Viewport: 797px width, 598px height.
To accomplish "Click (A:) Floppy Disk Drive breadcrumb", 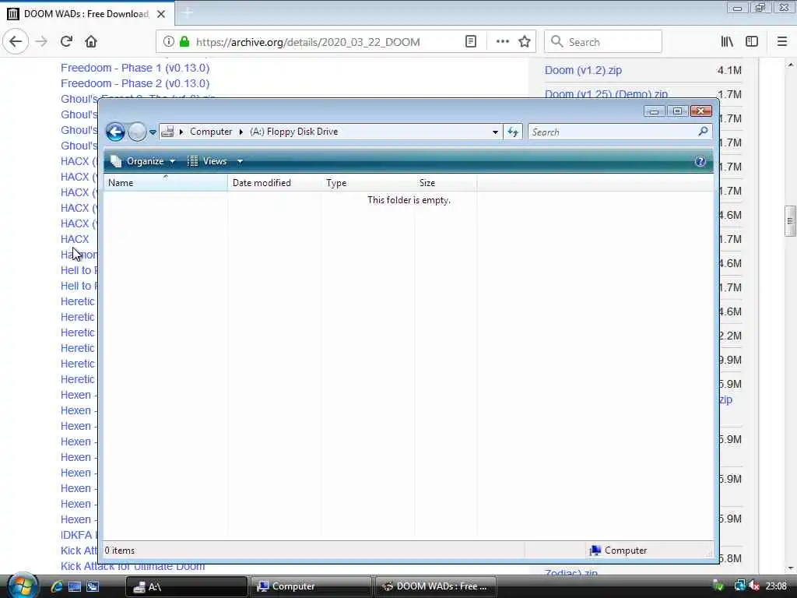I will (x=293, y=132).
